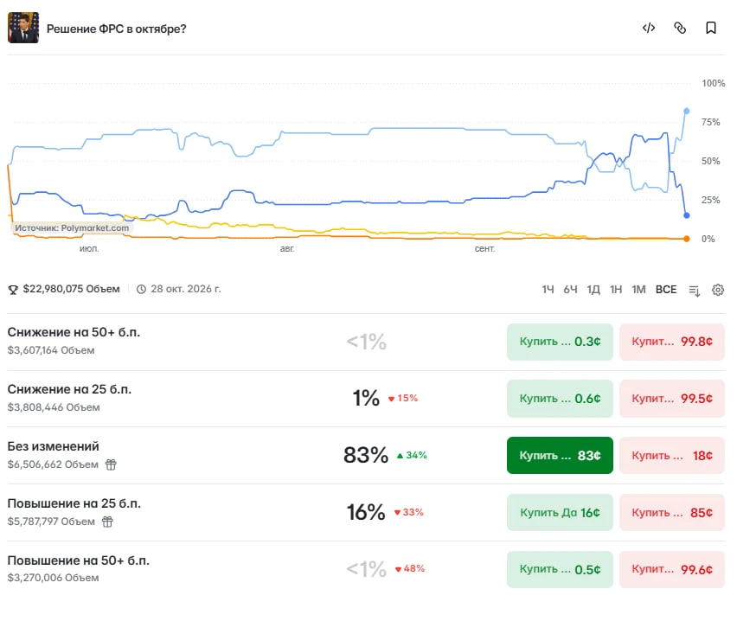Select the ВСЕ full history range

coord(666,290)
